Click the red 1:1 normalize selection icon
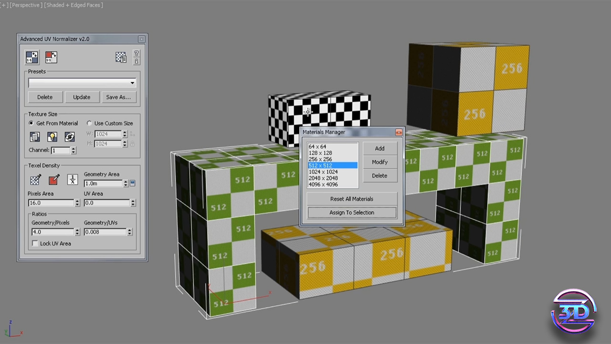The height and width of the screenshot is (344, 611). (51, 57)
